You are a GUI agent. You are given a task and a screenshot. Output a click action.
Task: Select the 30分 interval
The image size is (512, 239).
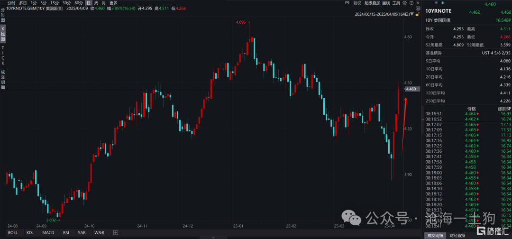click(67, 3)
